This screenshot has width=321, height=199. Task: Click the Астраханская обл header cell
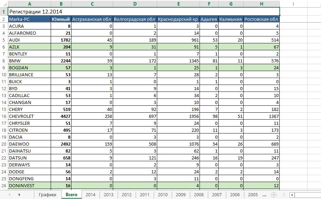coord(92,19)
